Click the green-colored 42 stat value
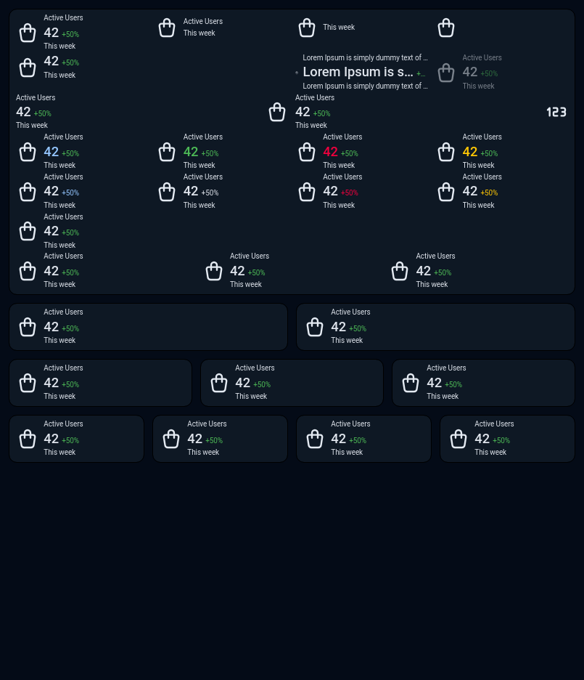This screenshot has height=680, width=584. click(191, 152)
